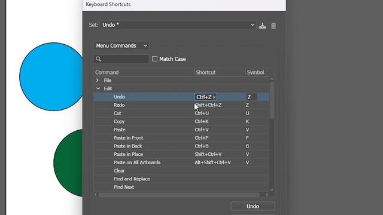
Task: Click the symbol U in the Cut row
Action: click(x=247, y=113)
